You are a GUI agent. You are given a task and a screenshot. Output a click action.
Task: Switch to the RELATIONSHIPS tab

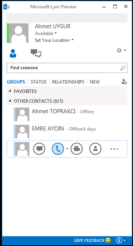click(x=68, y=82)
